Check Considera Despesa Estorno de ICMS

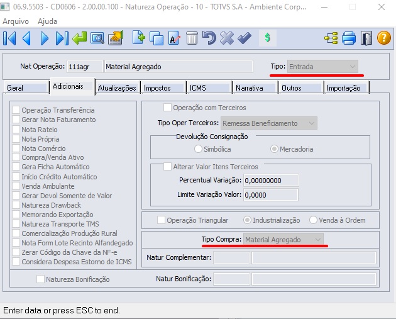pos(16,261)
